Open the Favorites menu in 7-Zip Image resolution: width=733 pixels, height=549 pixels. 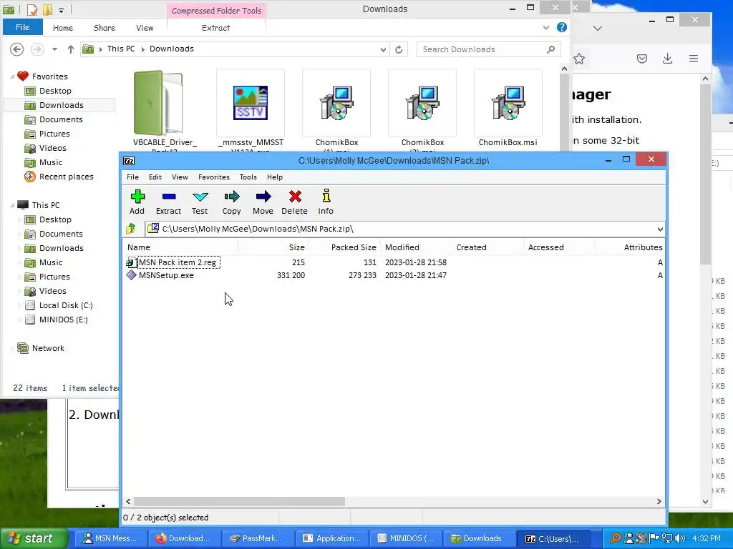(213, 177)
